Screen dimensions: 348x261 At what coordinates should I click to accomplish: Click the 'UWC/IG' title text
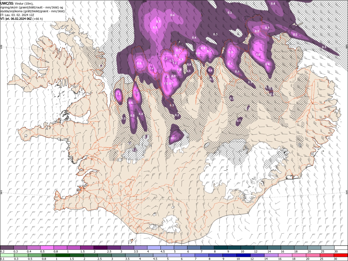(7, 3)
